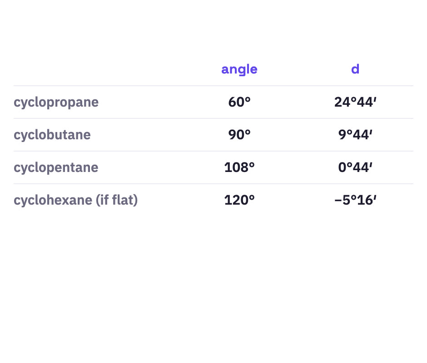427x363 pixels.
Task: Click the 'd' column header
Action: [x=355, y=69]
